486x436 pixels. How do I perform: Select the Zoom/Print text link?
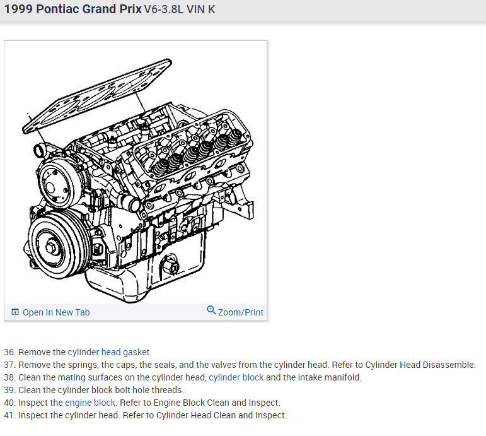click(241, 312)
